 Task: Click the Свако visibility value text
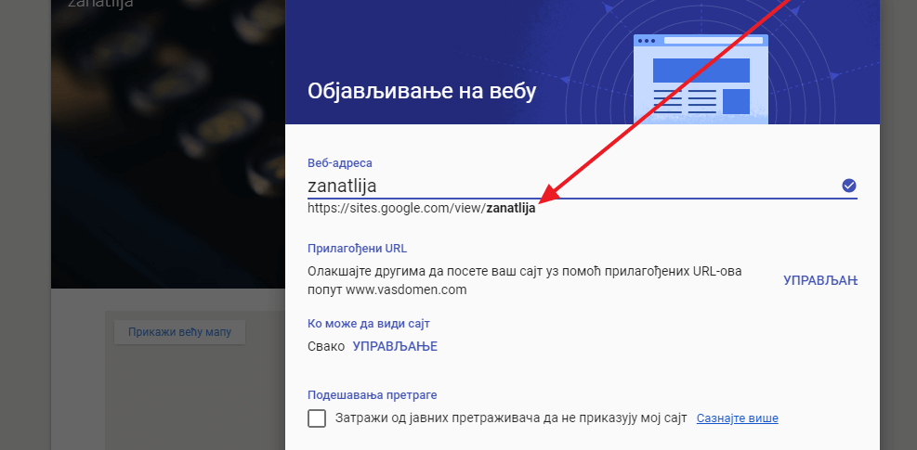click(x=326, y=347)
